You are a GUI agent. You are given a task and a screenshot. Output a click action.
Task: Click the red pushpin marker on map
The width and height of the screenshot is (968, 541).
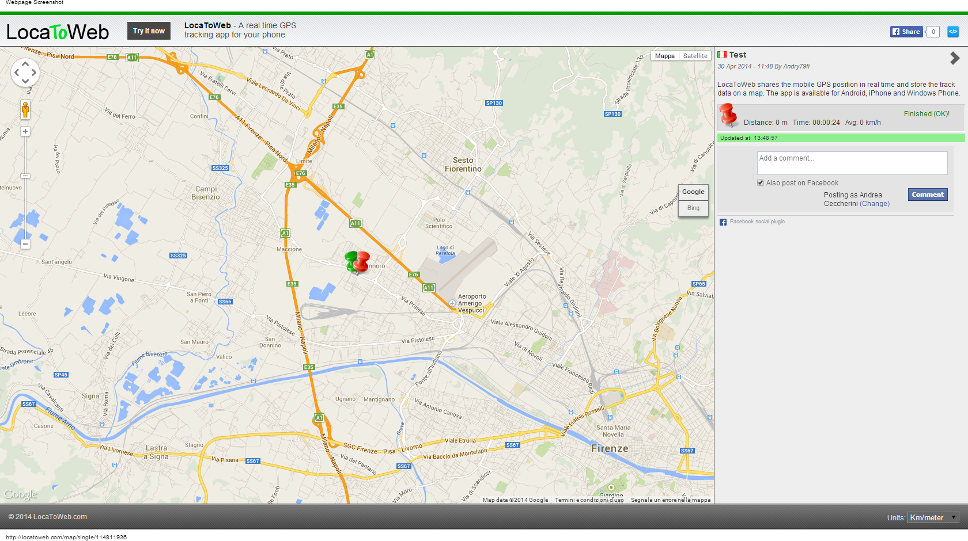(362, 261)
